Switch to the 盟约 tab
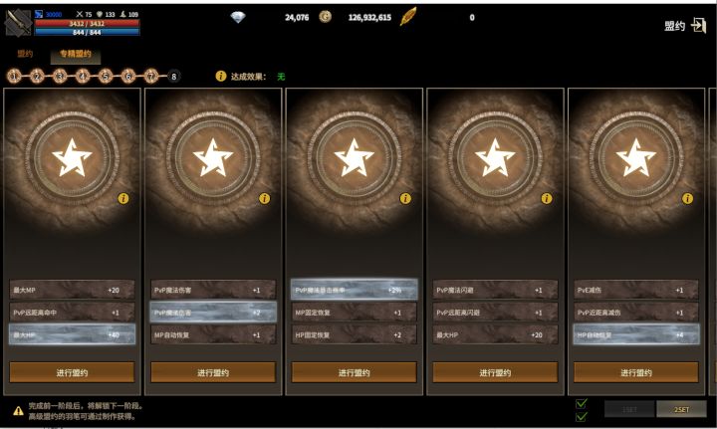Viewport: 717px width, 429px height. (25, 54)
